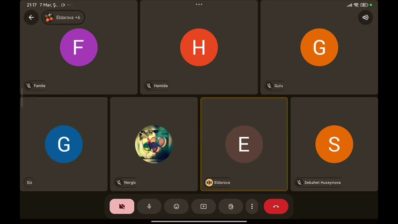Go back using the arrow button

31,17
